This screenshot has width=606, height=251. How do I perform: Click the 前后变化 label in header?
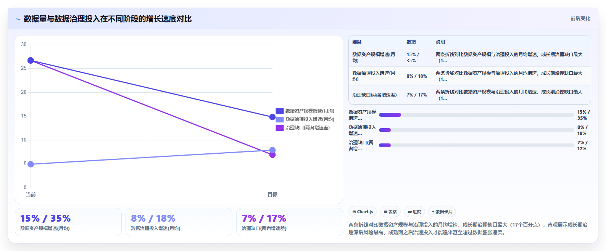(x=580, y=18)
